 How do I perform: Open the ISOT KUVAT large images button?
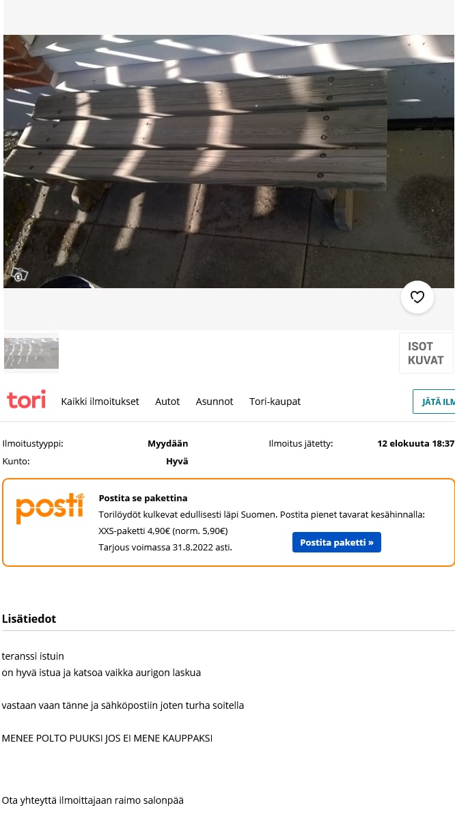[426, 353]
